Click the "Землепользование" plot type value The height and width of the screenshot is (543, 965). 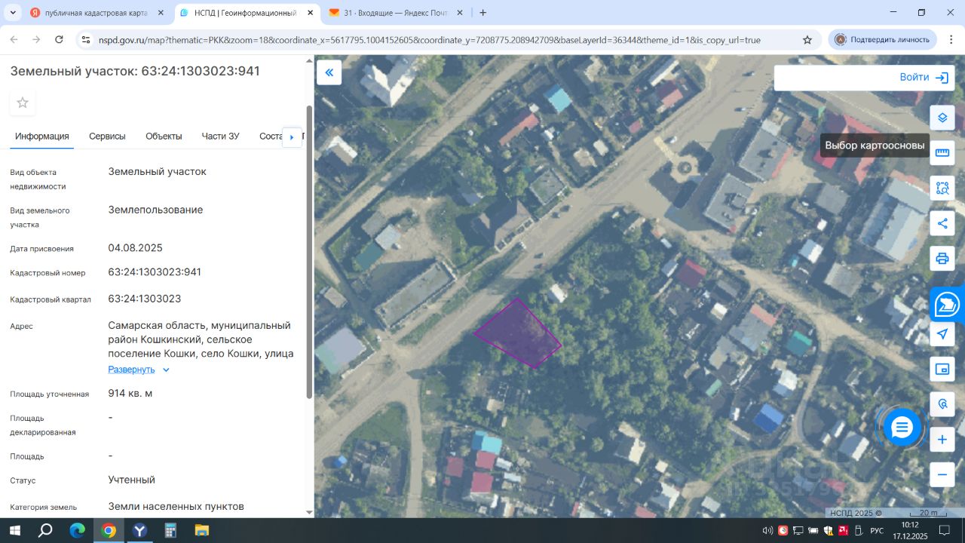(x=156, y=210)
